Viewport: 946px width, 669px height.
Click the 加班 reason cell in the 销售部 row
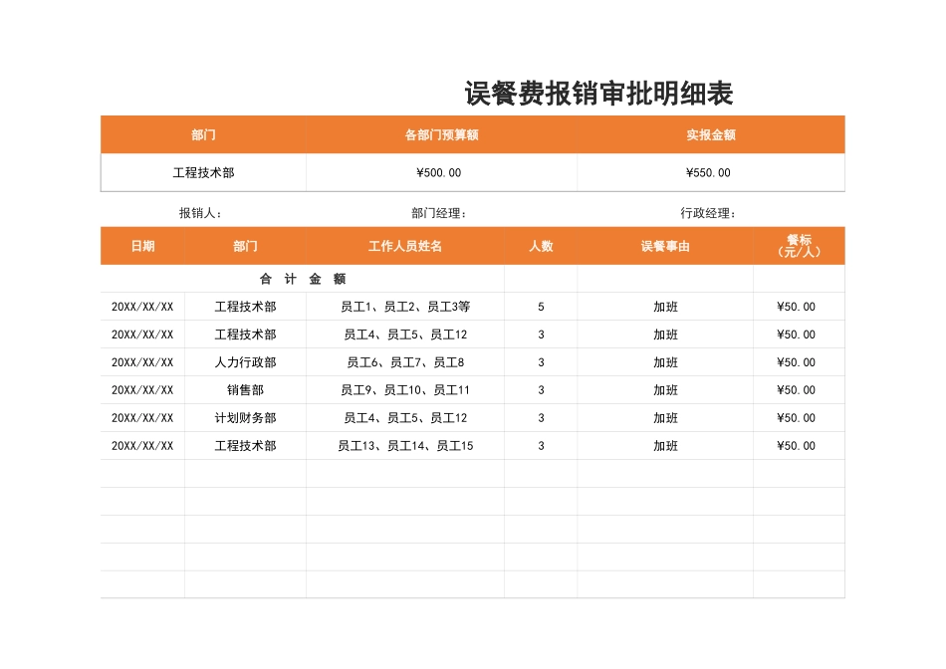pyautogui.click(x=665, y=390)
